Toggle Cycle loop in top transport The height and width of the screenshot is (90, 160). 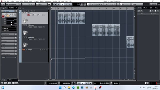click(x=58, y=4)
